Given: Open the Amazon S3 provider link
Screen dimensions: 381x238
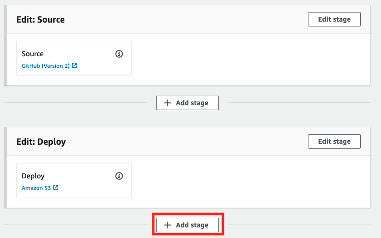Looking at the screenshot, I should click(x=36, y=188).
